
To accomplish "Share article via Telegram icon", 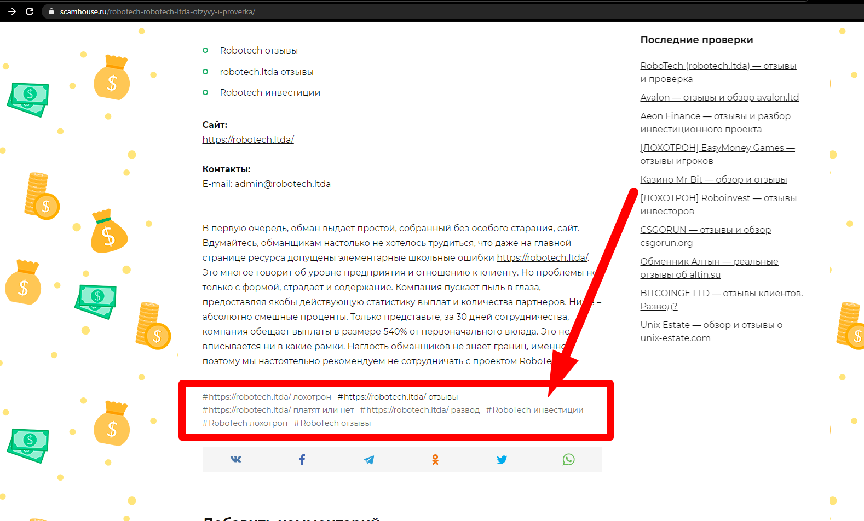I will pyautogui.click(x=369, y=460).
